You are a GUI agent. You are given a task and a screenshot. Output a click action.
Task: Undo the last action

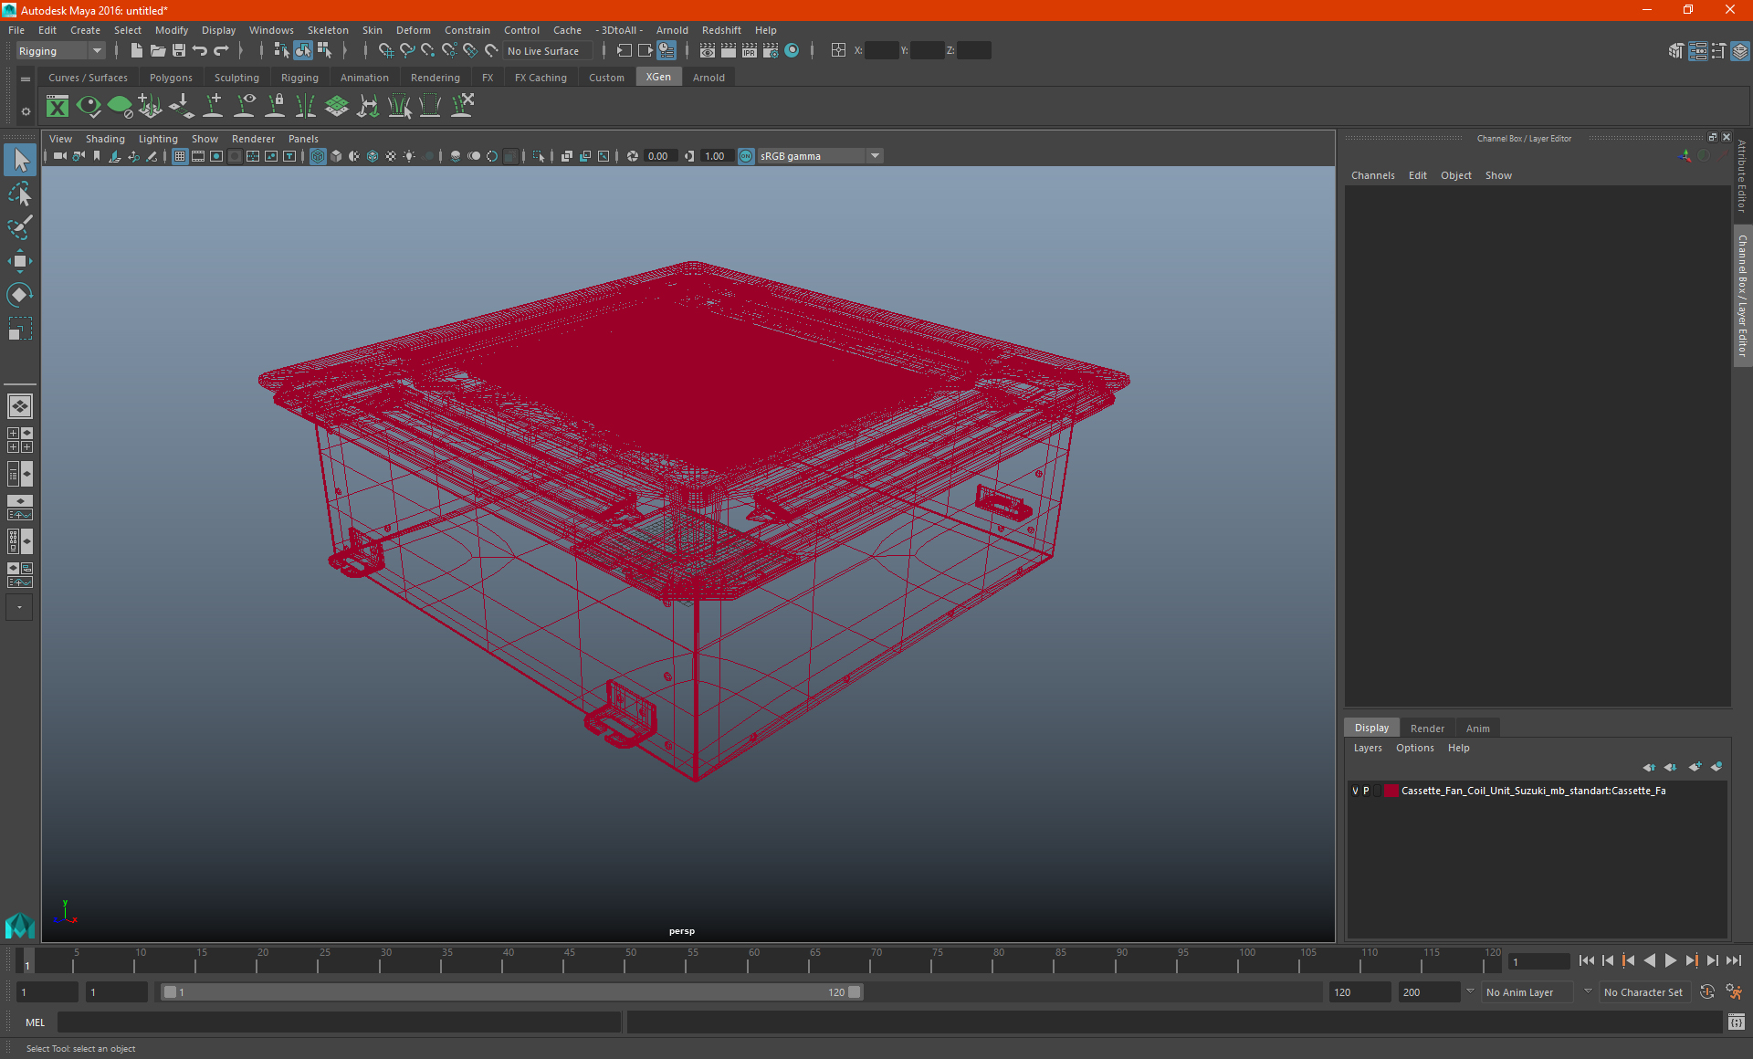tap(200, 51)
